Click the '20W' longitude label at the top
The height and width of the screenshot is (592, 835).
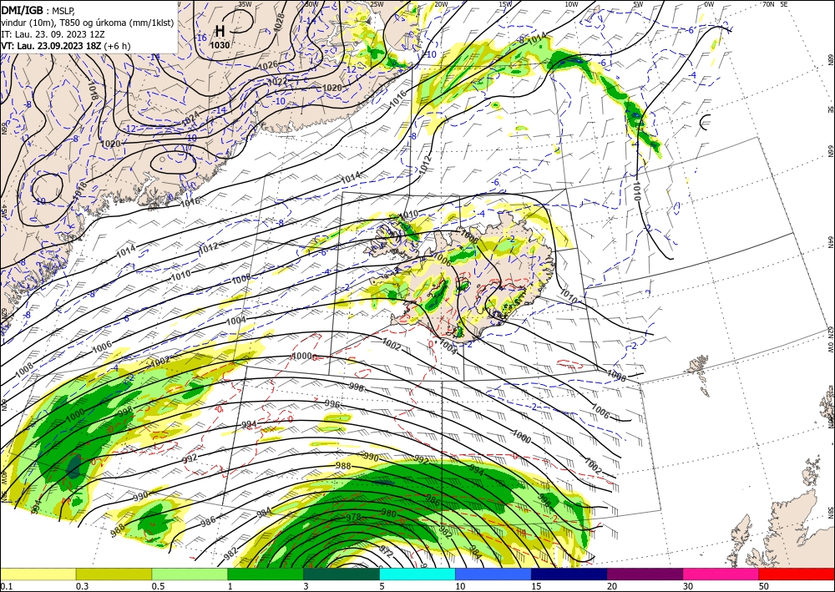[x=441, y=4]
